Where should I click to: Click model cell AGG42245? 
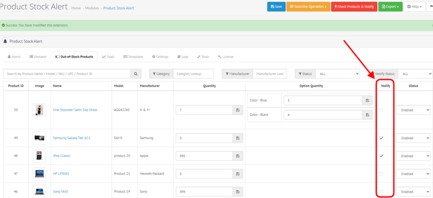pyautogui.click(x=122, y=110)
